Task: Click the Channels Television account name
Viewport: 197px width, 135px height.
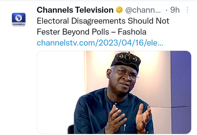Action: pyautogui.click(x=75, y=10)
